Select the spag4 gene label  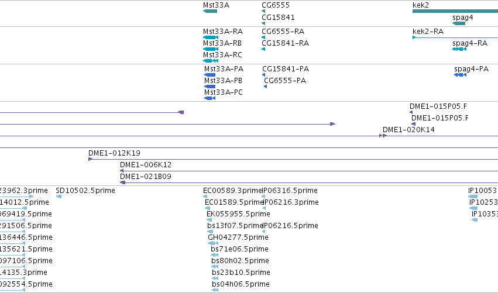coord(463,17)
